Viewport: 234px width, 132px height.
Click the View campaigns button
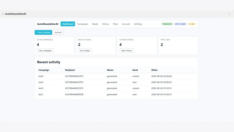pos(45,50)
